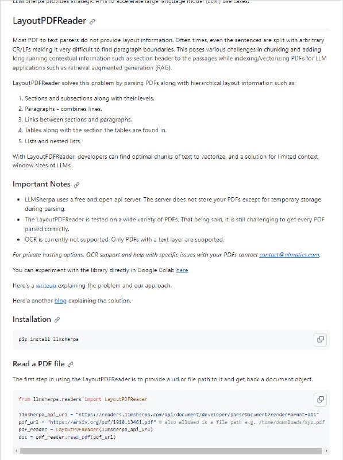Click the anchor icon beside Read a PDF file
The width and height of the screenshot is (343, 460).
(71, 363)
